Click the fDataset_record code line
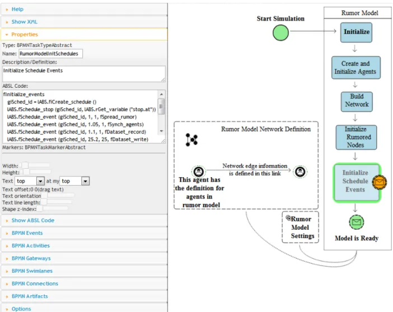Image resolution: width=393 pixels, height=312 pixels. click(76, 132)
